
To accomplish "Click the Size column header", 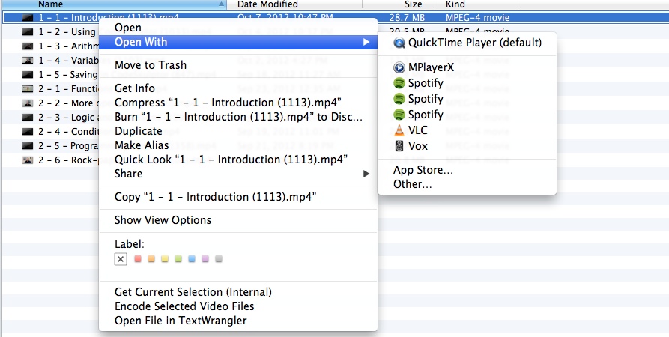I will [413, 4].
